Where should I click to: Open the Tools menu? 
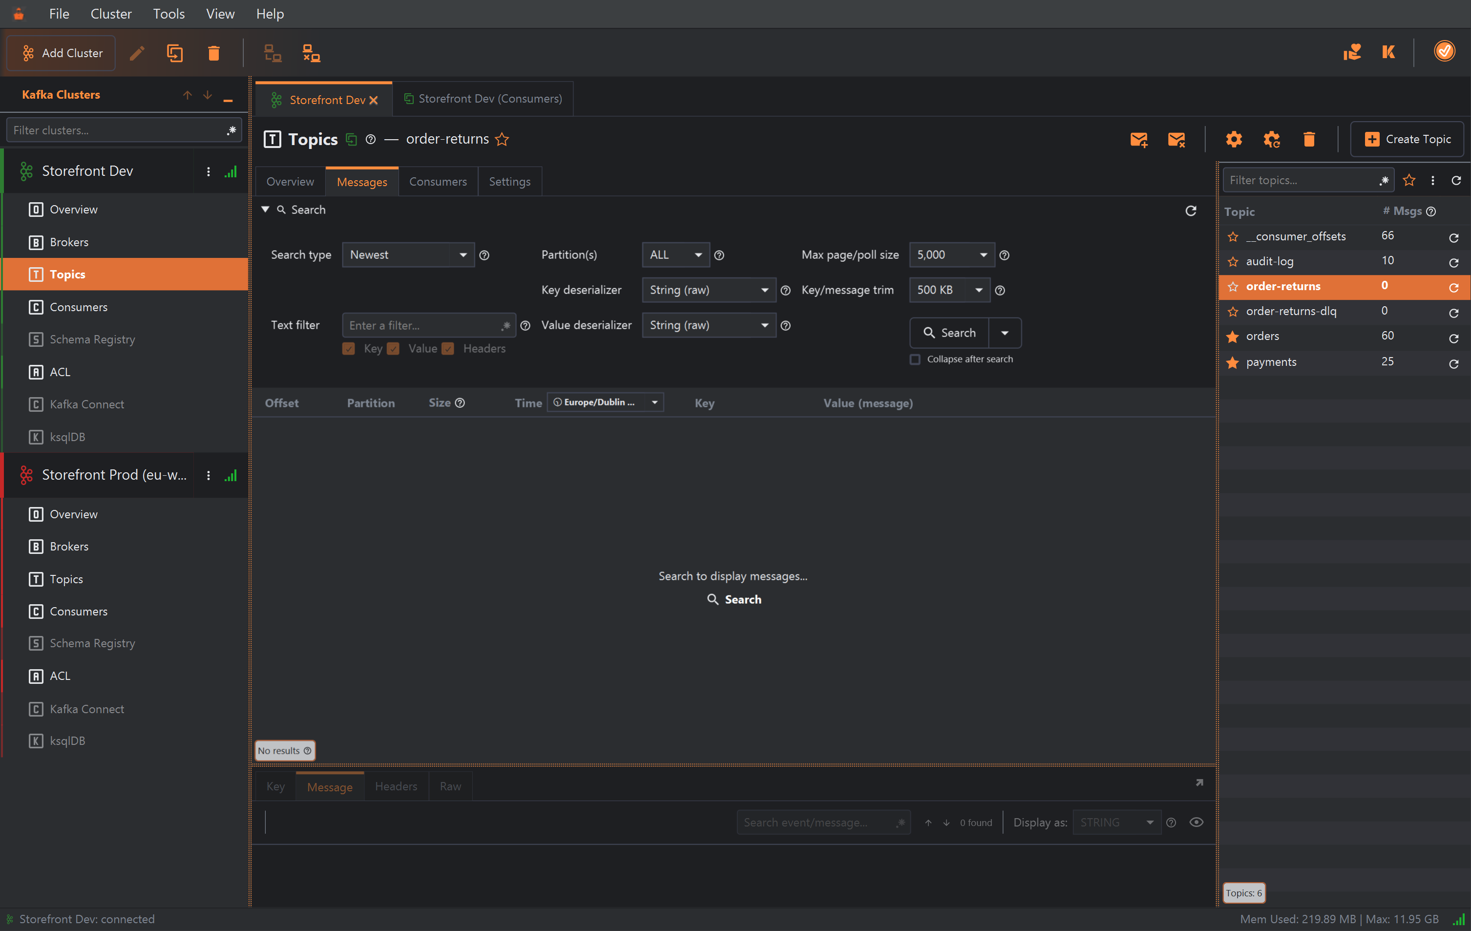(x=168, y=14)
